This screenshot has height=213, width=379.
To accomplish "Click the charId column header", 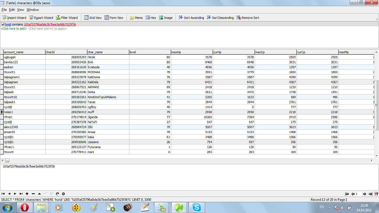I will pos(66,52).
